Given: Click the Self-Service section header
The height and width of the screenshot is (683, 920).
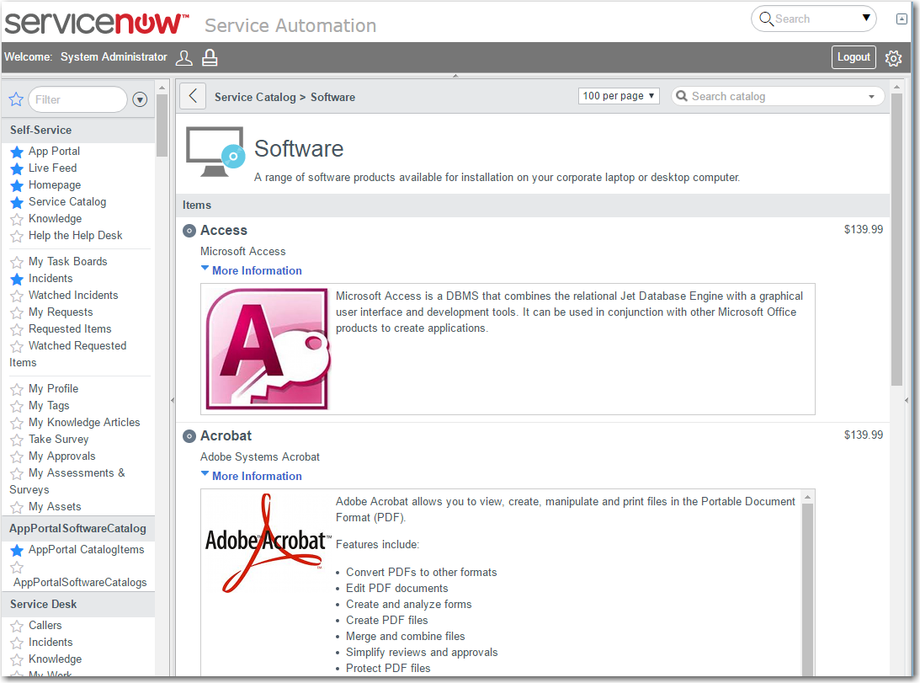Looking at the screenshot, I should [40, 131].
